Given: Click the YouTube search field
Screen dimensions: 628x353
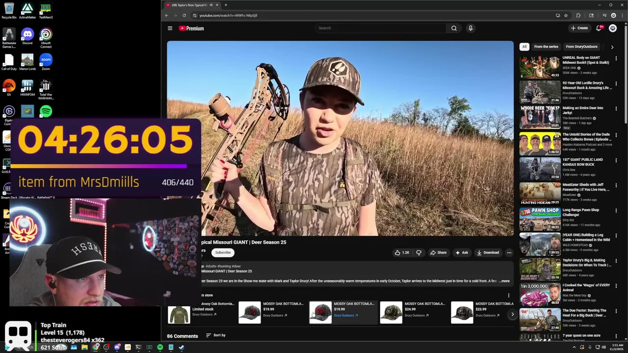Looking at the screenshot, I should (380, 28).
